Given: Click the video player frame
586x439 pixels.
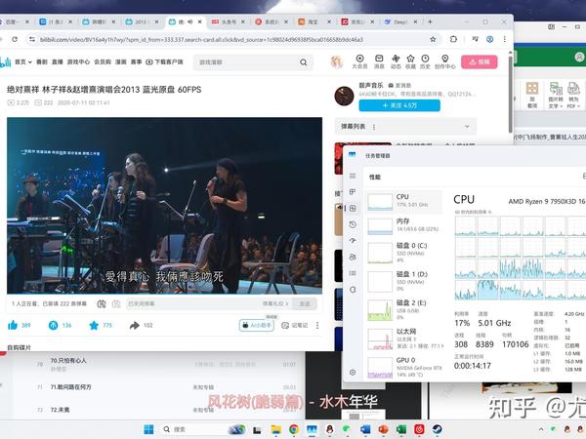Looking at the screenshot, I should click(x=164, y=206).
